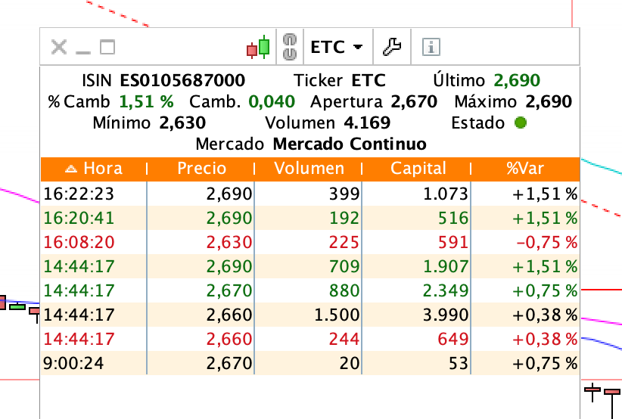622x419 pixels.
Task: Click the green Estado status indicator
Action: pyautogui.click(x=520, y=123)
